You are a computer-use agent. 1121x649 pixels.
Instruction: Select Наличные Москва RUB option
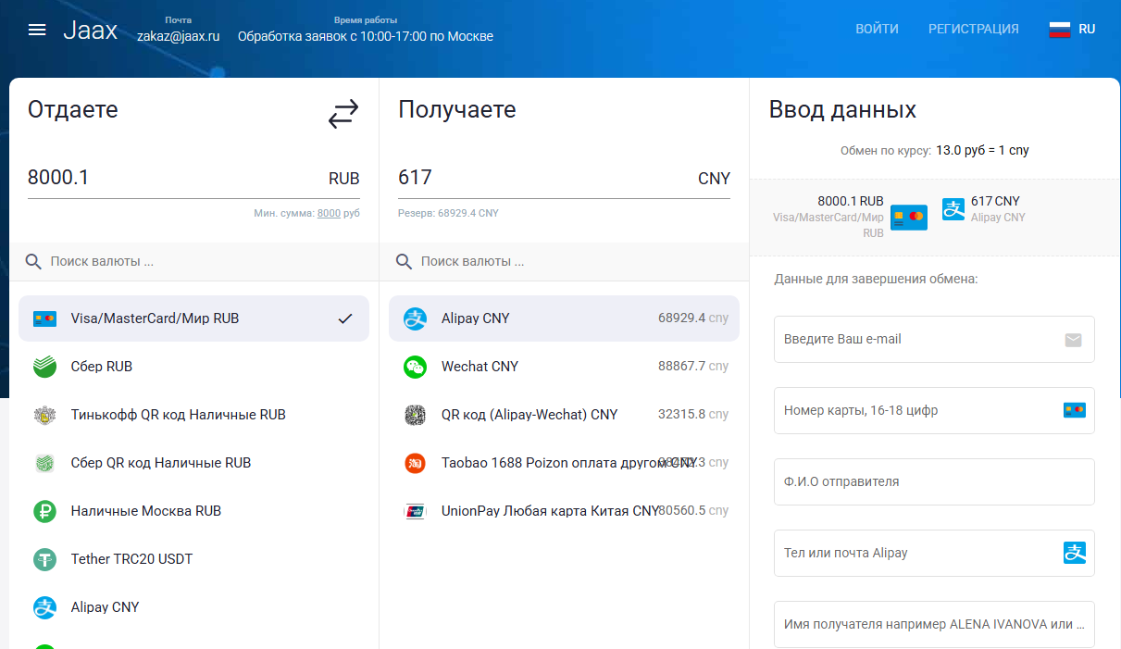coord(193,511)
